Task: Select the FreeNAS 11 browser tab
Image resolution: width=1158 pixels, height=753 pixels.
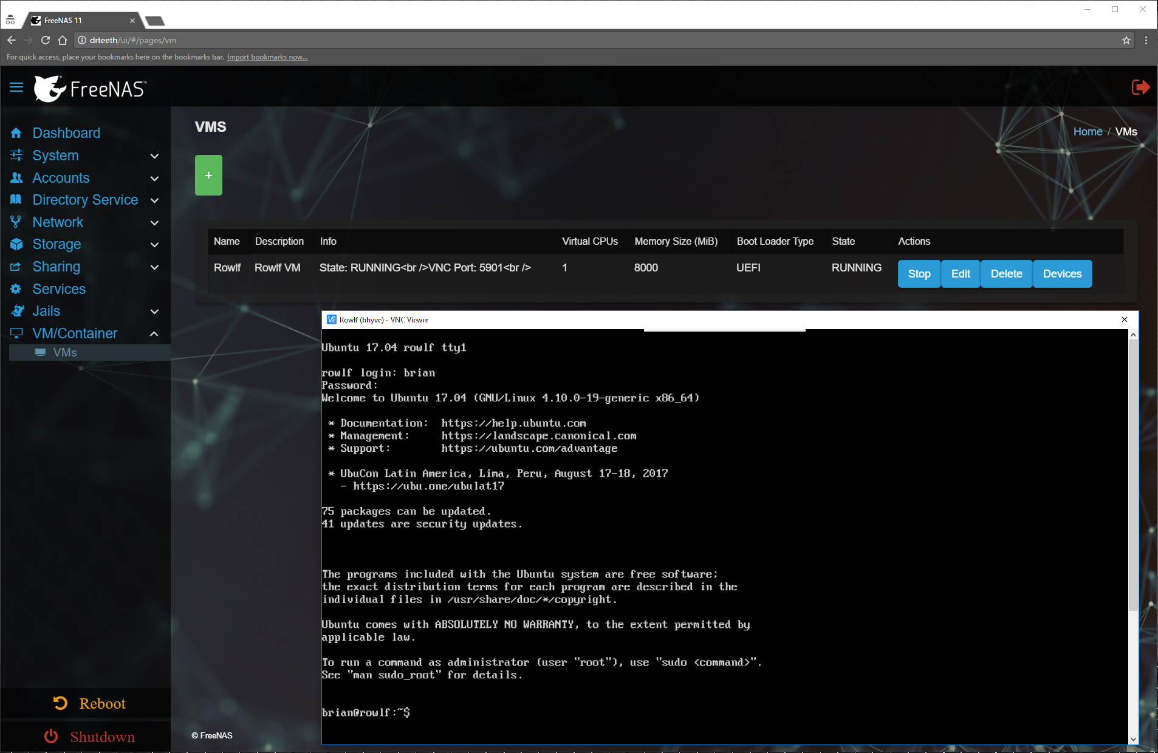Action: (x=84, y=21)
